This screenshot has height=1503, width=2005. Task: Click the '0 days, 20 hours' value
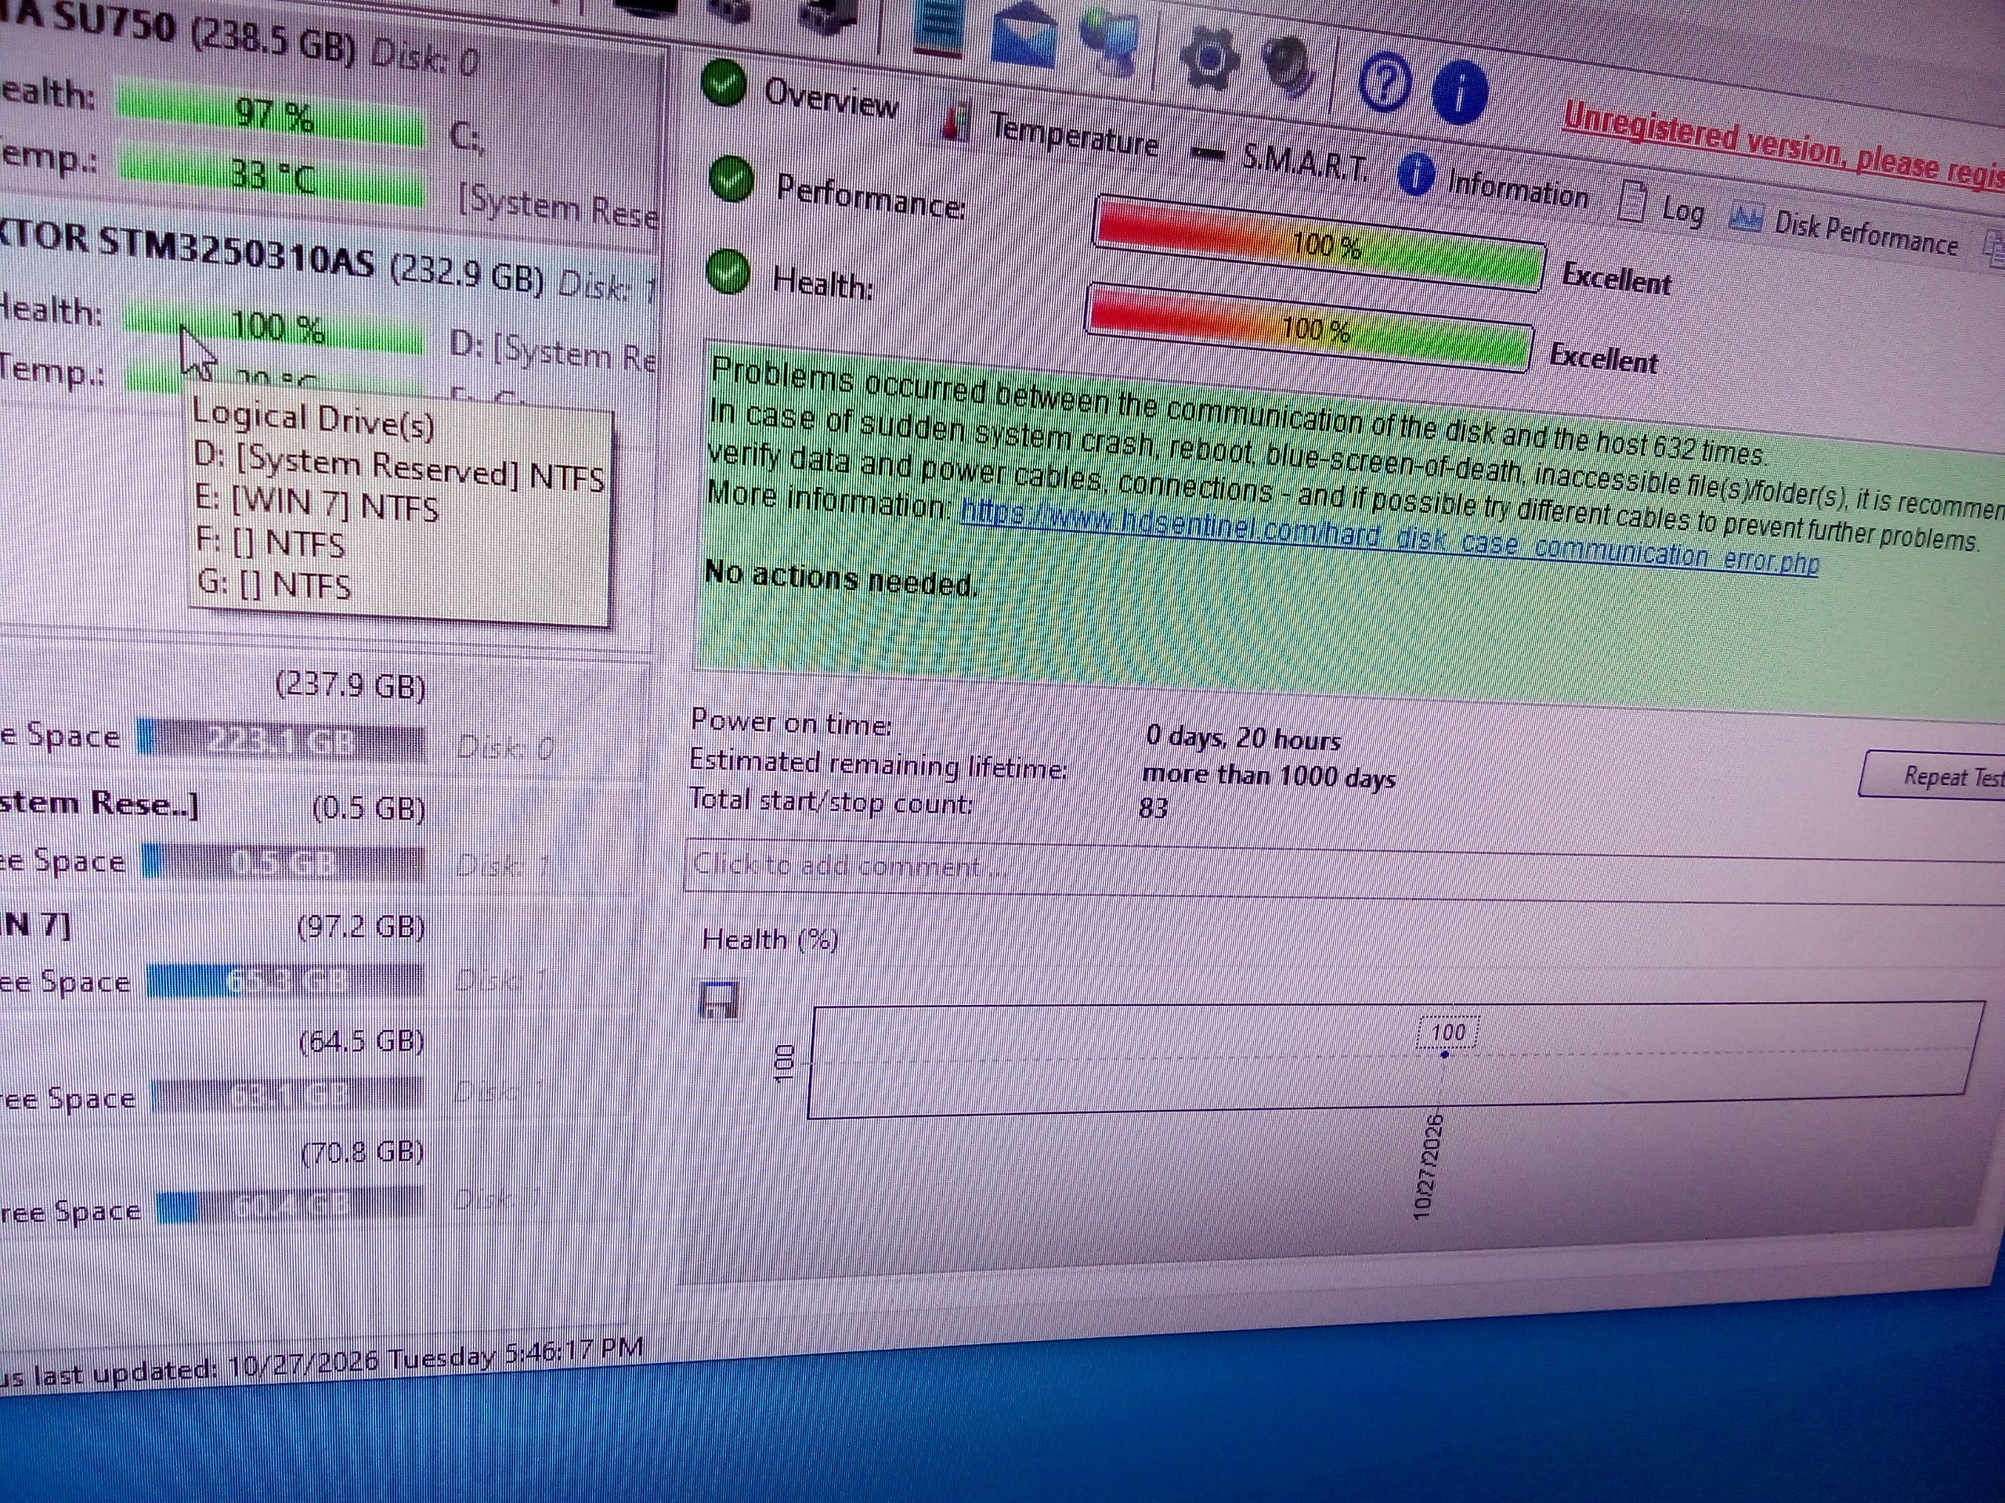click(1243, 737)
